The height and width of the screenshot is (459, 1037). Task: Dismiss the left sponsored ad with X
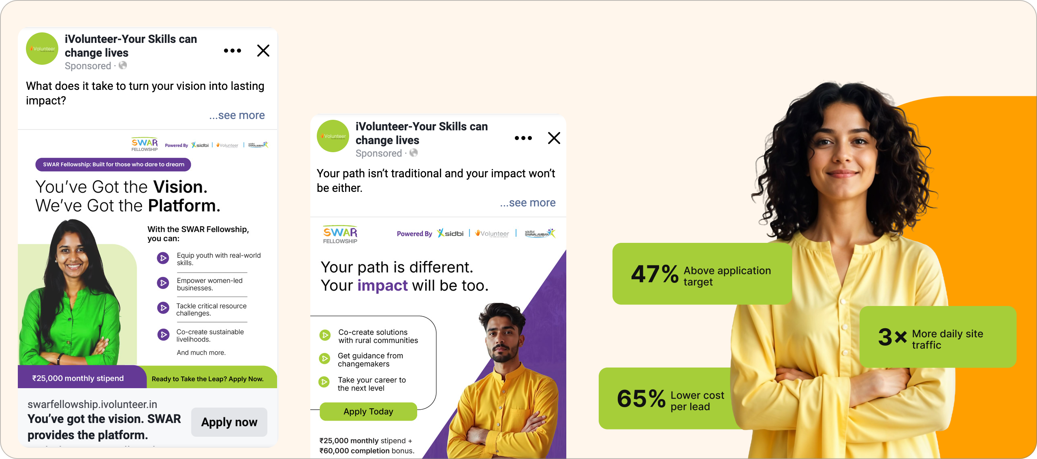point(263,51)
